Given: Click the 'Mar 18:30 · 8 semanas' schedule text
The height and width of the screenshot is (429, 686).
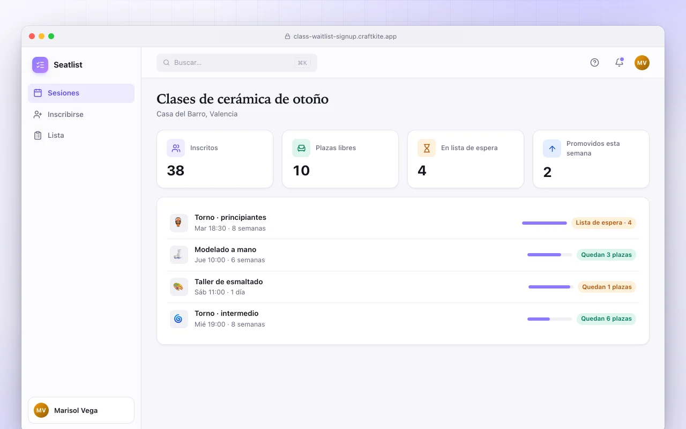Looking at the screenshot, I should [230, 228].
